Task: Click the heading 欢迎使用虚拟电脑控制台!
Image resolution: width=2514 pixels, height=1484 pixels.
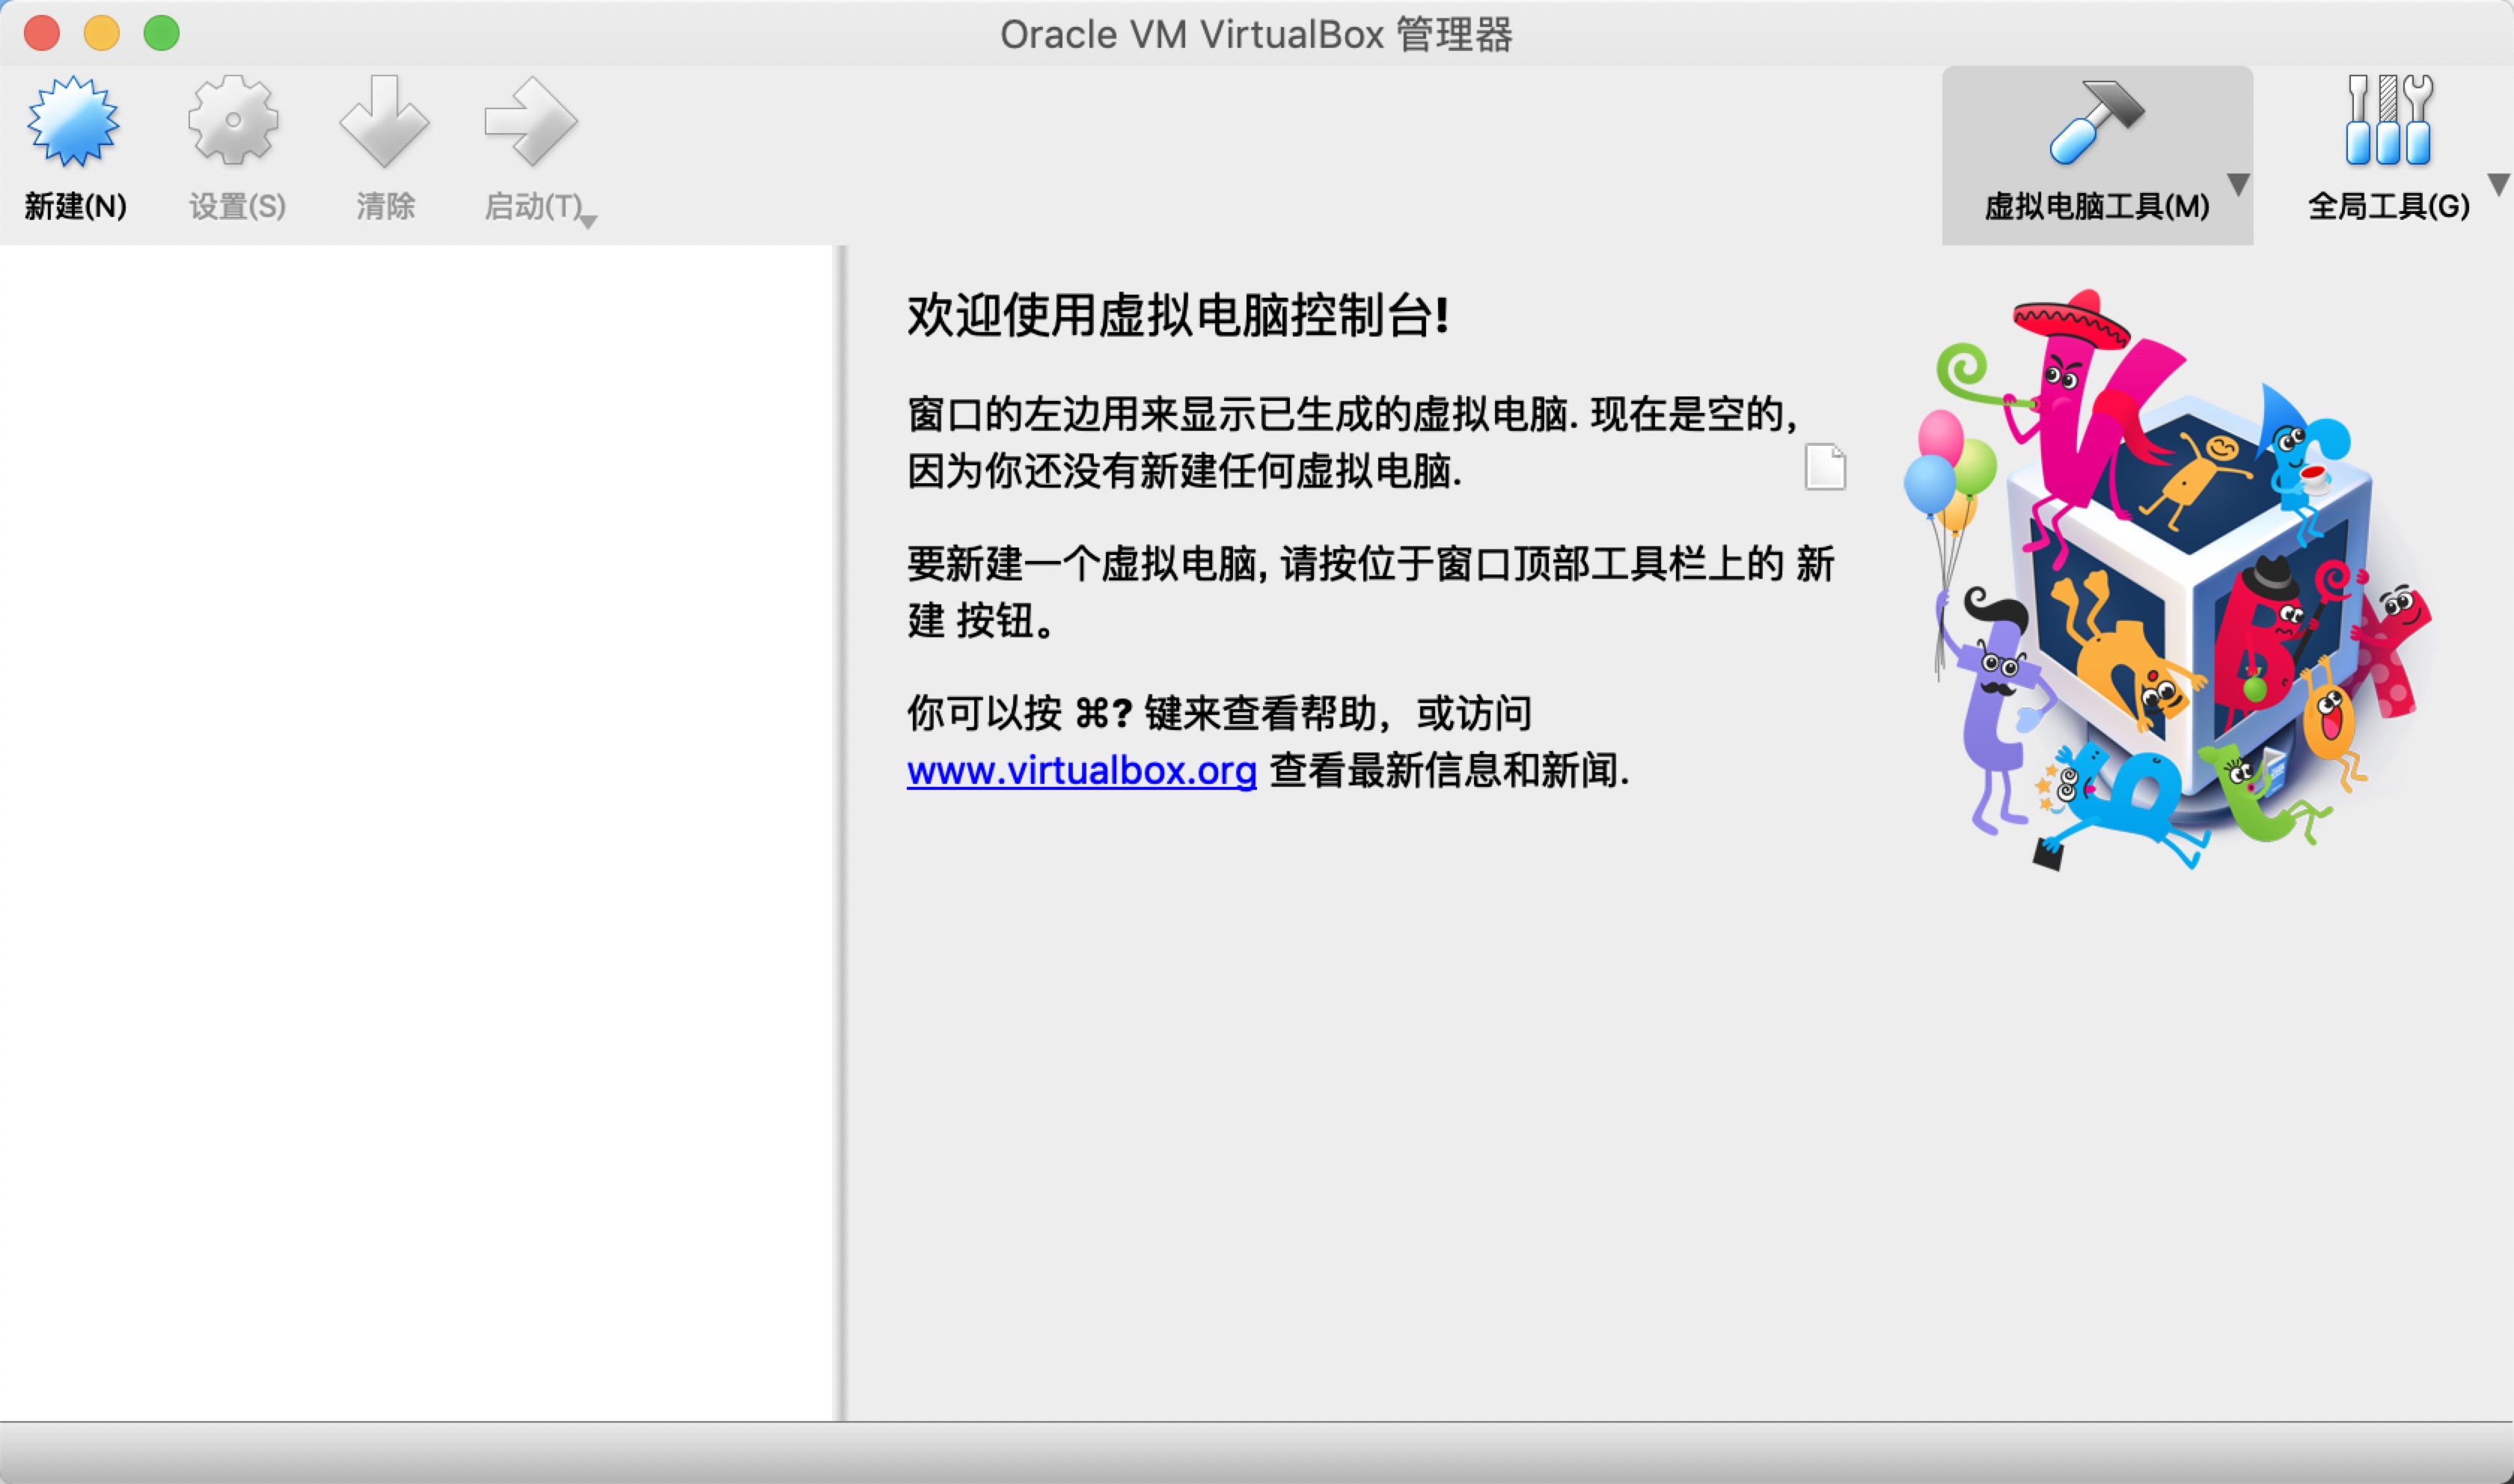Action: [x=1178, y=316]
